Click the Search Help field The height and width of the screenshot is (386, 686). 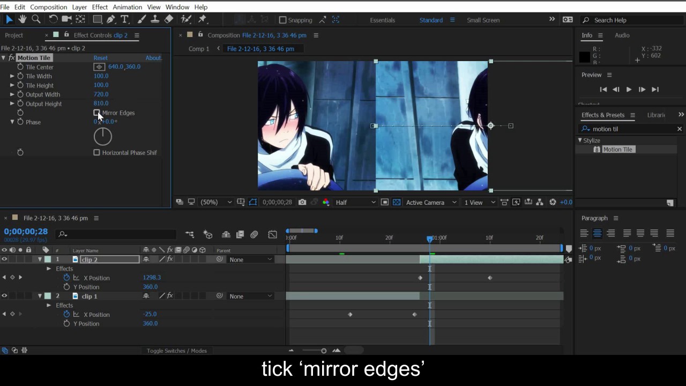631,20
